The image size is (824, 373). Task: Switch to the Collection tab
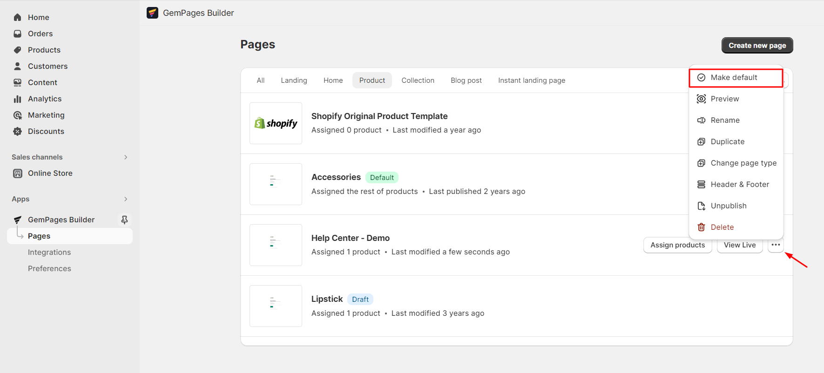[x=418, y=80]
